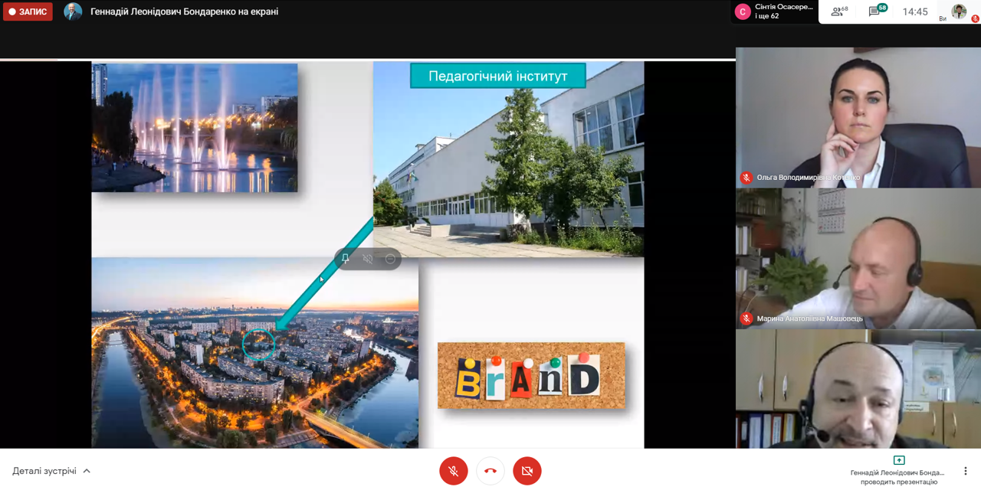This screenshot has height=490, width=981.
Task: Toggle the microphone button in the bottom bar
Action: click(454, 471)
